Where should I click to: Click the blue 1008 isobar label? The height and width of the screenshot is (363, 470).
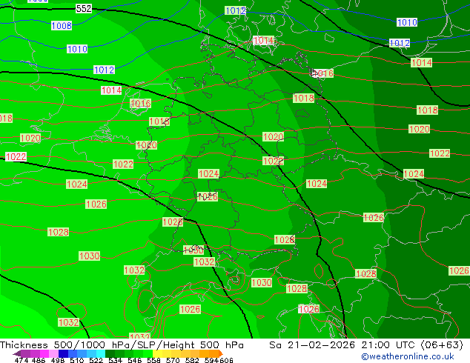pyautogui.click(x=62, y=26)
